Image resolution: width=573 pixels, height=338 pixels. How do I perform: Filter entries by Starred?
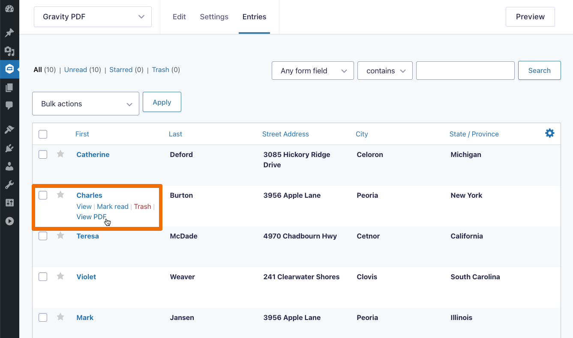pyautogui.click(x=121, y=69)
